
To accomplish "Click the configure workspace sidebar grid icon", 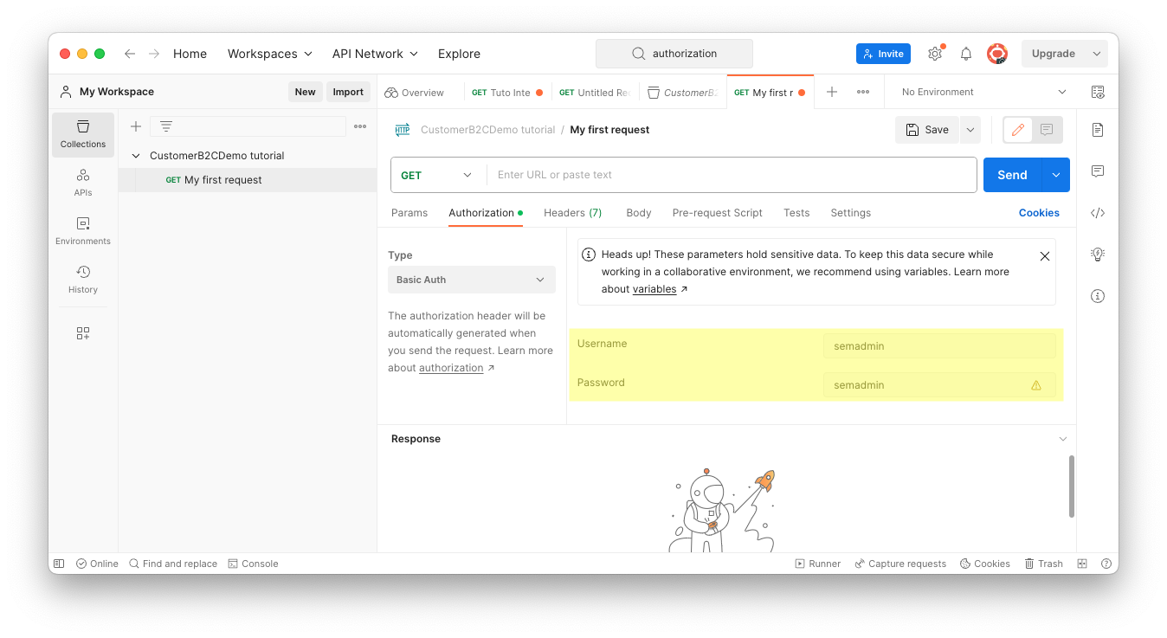I will click(83, 333).
